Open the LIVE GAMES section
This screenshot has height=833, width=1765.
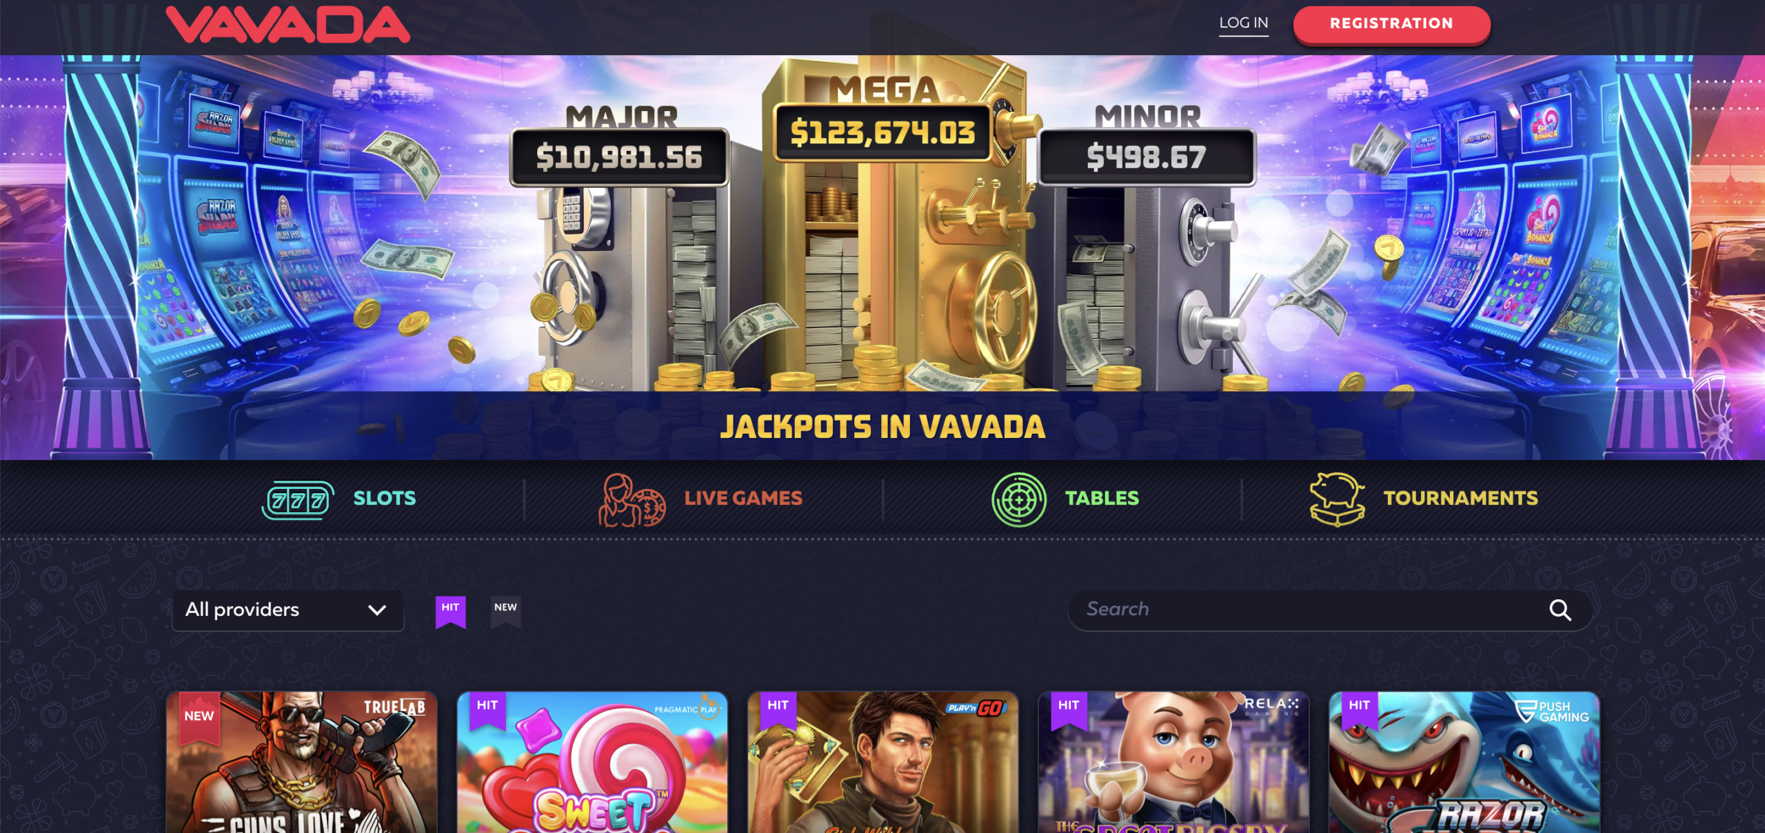coord(743,498)
